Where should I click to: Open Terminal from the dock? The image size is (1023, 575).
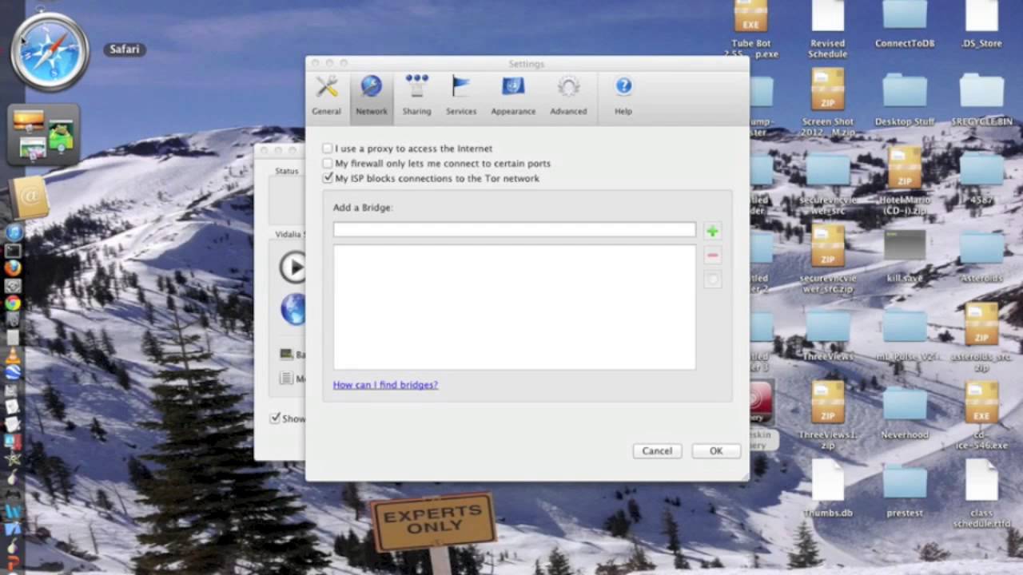pyautogui.click(x=13, y=252)
